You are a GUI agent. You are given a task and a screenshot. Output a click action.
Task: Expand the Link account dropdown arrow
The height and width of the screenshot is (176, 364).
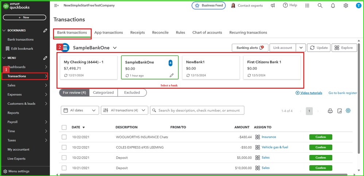tap(301, 48)
